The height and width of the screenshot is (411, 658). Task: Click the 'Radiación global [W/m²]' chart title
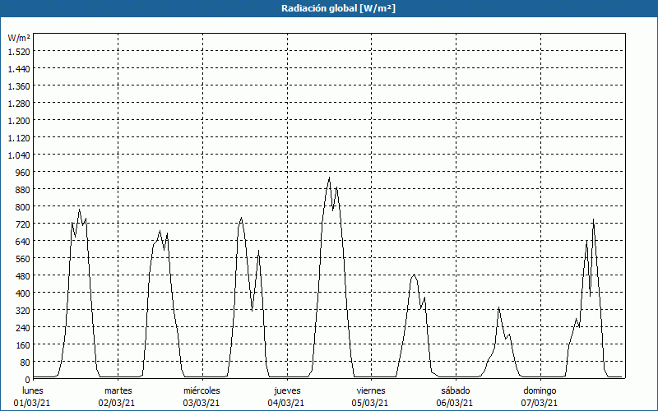[x=338, y=8]
